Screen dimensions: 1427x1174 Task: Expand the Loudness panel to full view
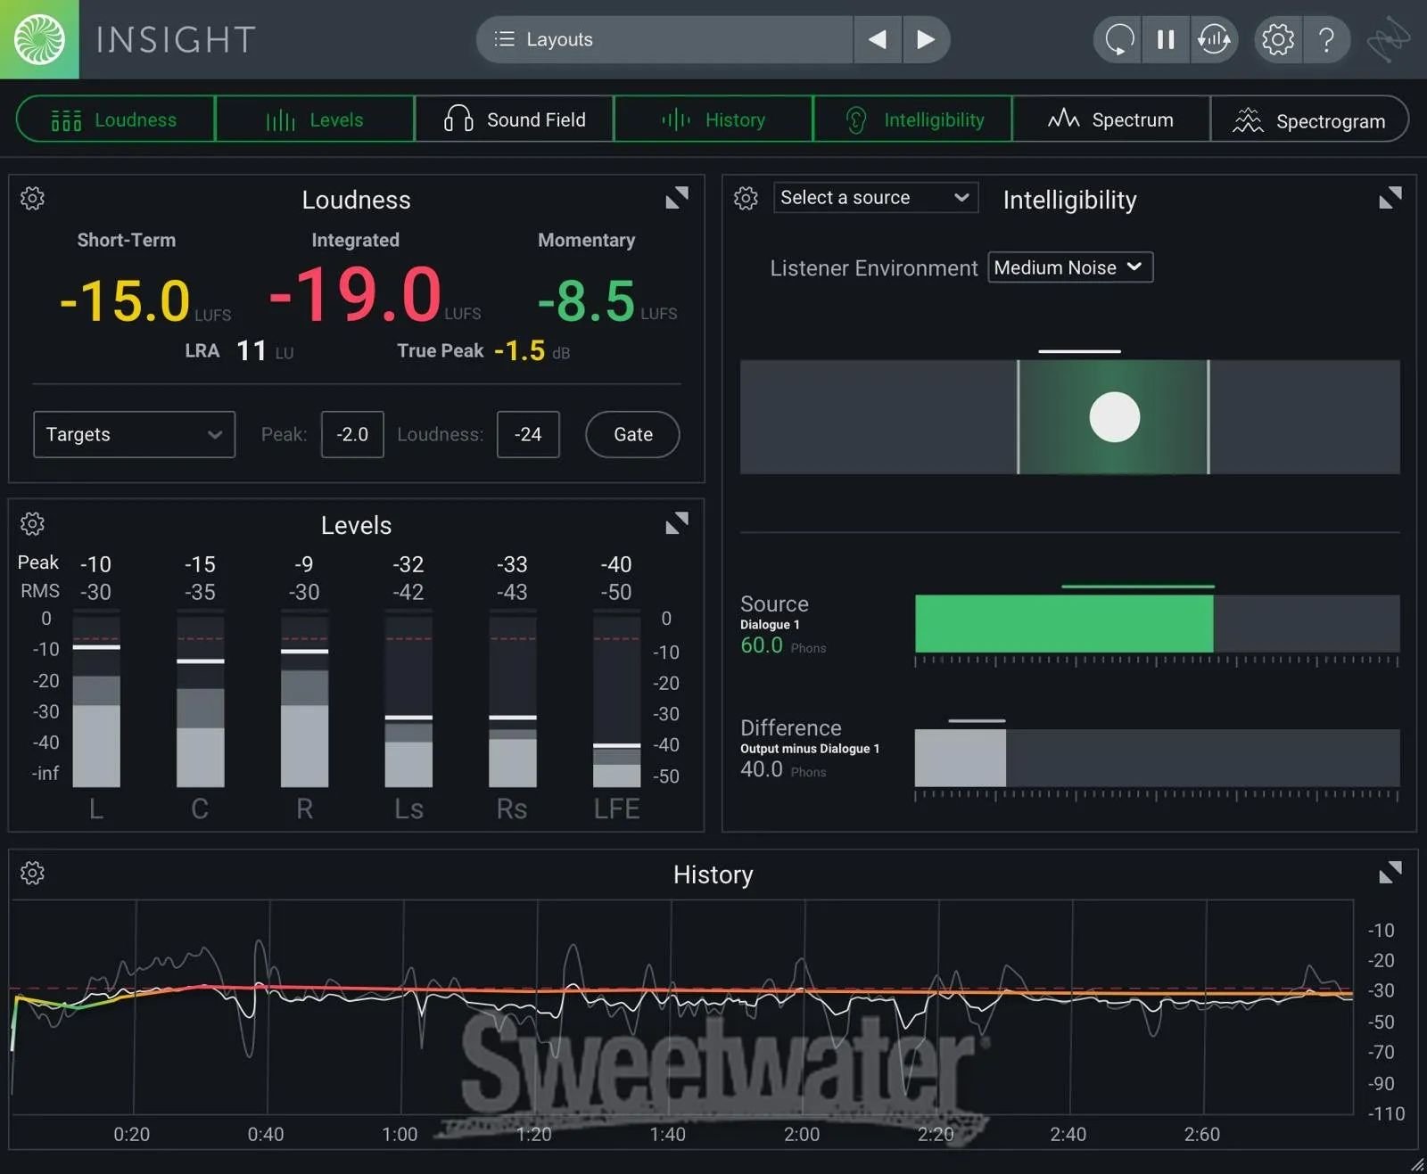click(677, 198)
